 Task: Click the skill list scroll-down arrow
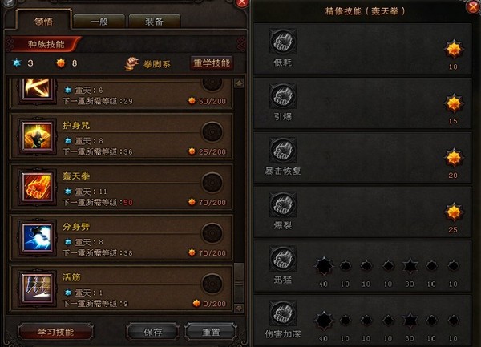click(239, 308)
